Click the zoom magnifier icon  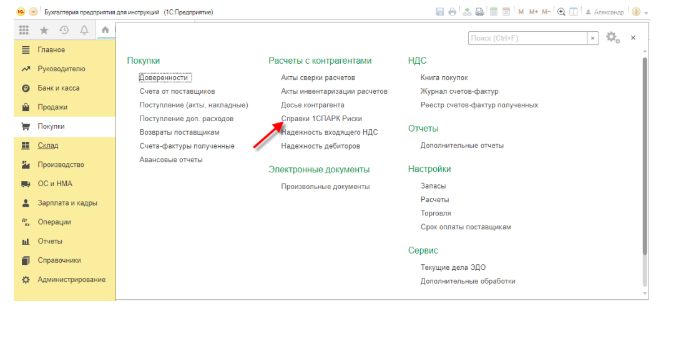[561, 12]
